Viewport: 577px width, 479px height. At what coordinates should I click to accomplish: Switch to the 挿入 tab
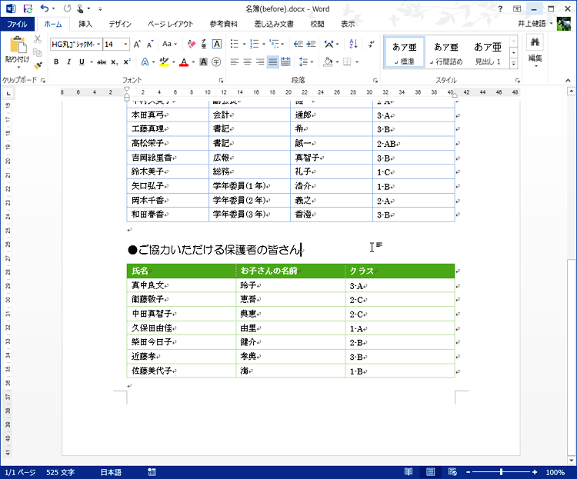[85, 24]
